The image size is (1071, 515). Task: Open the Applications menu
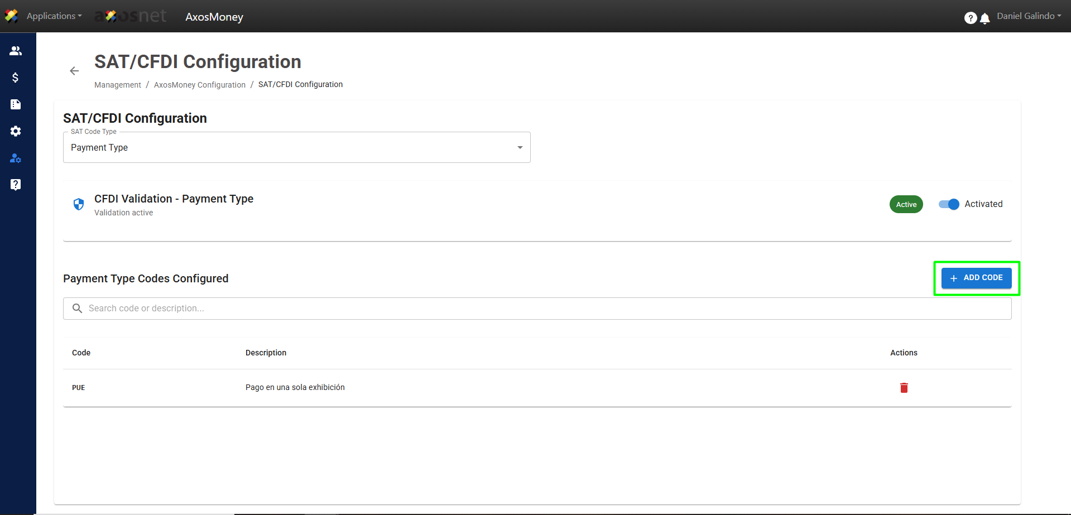click(54, 16)
